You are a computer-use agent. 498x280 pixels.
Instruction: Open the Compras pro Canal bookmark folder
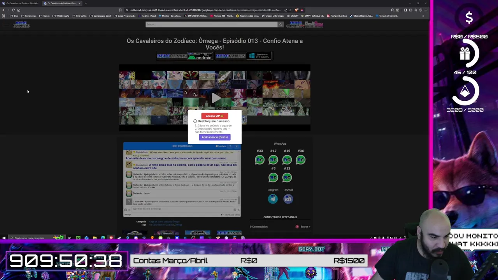click(101, 16)
